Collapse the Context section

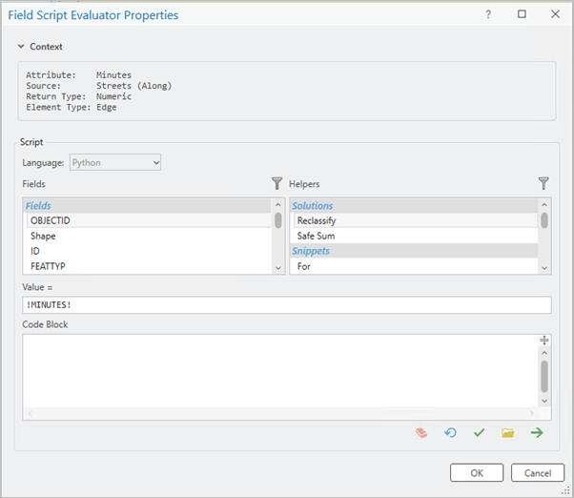tap(22, 46)
